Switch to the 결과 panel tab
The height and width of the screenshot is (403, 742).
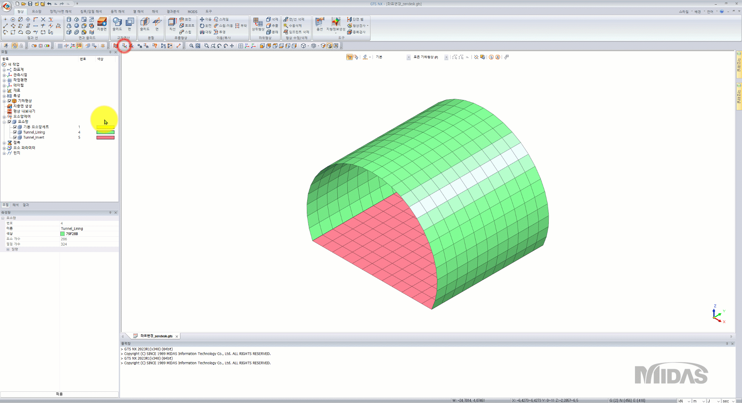[26, 205]
